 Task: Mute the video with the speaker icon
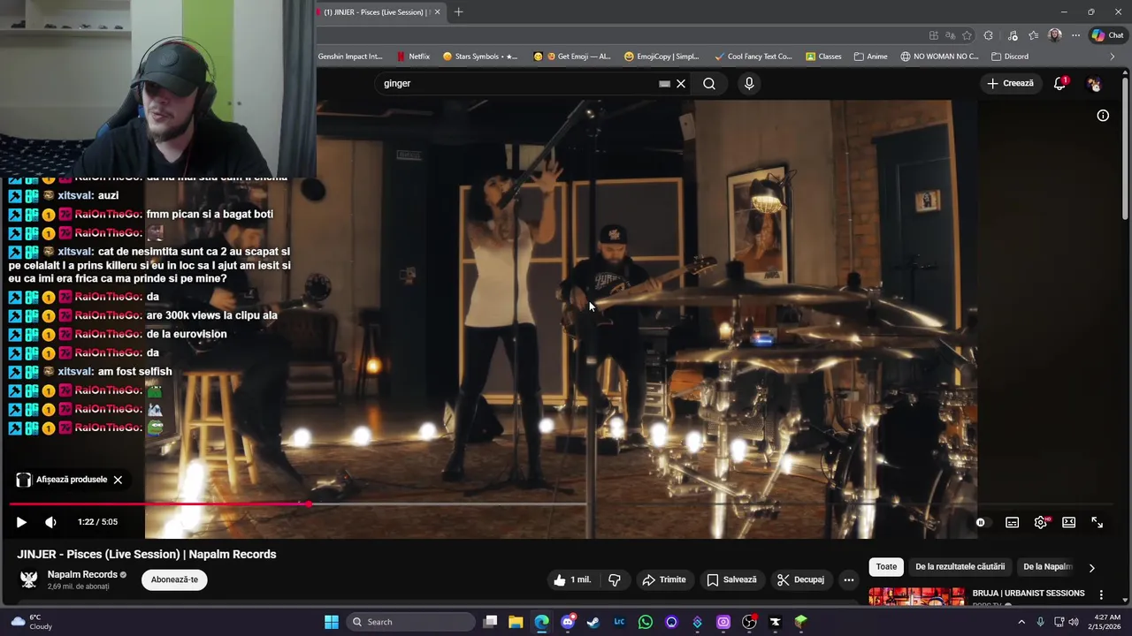coord(50,522)
